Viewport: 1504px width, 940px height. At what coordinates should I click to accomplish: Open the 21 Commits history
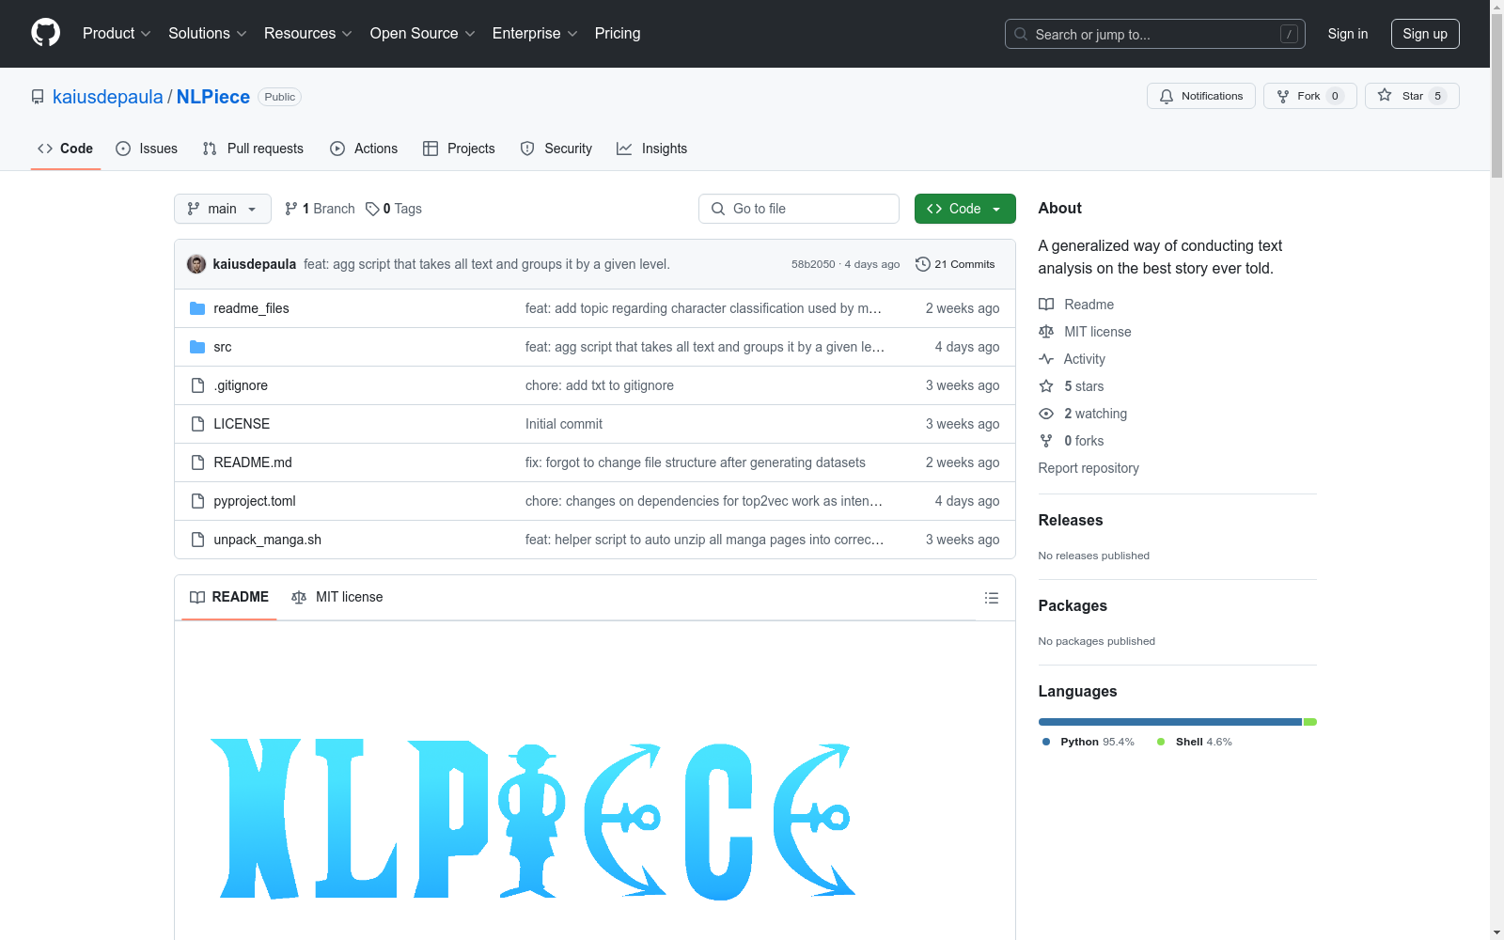coord(955,264)
